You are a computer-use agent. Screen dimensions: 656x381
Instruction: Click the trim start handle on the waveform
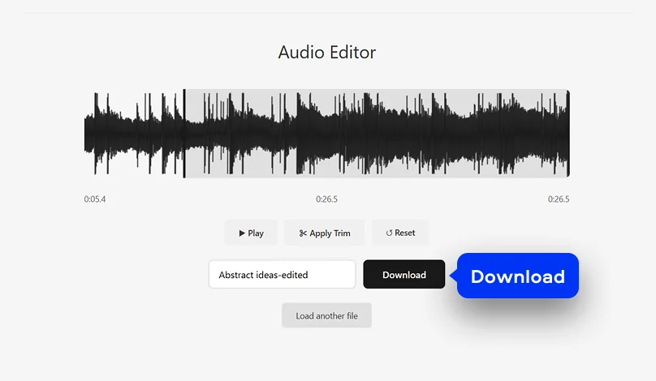click(184, 134)
